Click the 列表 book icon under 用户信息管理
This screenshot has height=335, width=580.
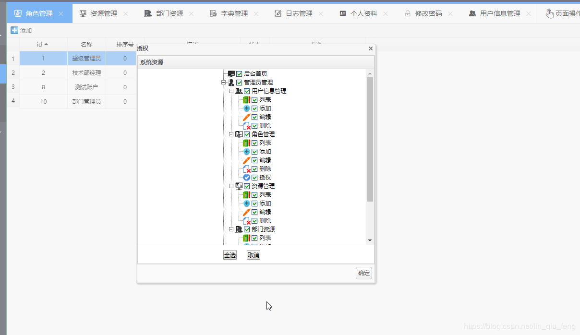(247, 100)
